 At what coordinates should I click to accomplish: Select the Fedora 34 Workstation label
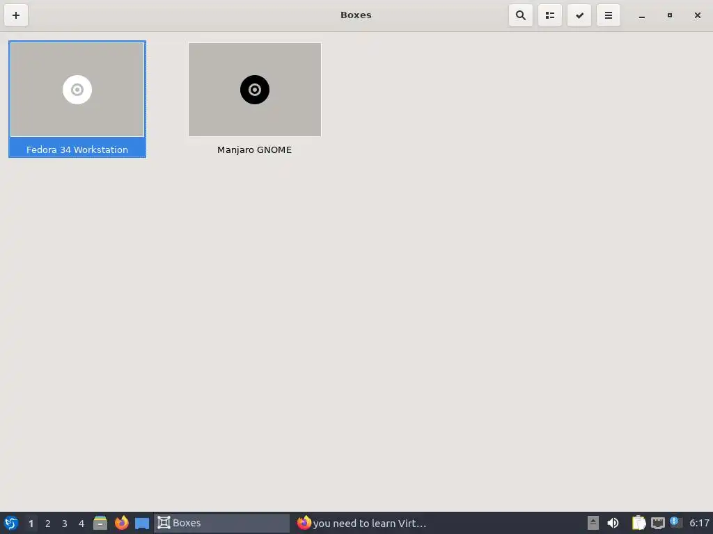77,150
